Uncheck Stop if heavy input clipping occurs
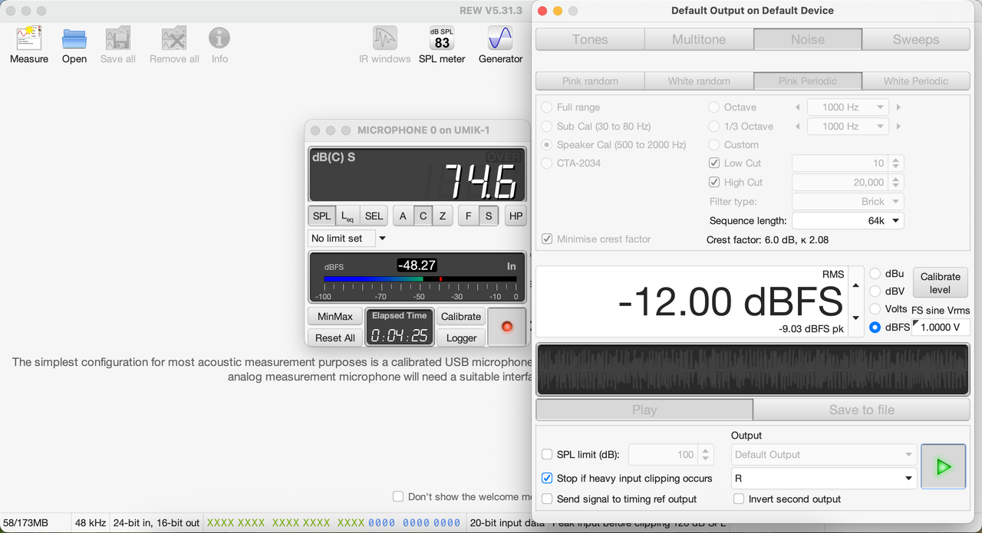The width and height of the screenshot is (982, 533). click(x=547, y=479)
